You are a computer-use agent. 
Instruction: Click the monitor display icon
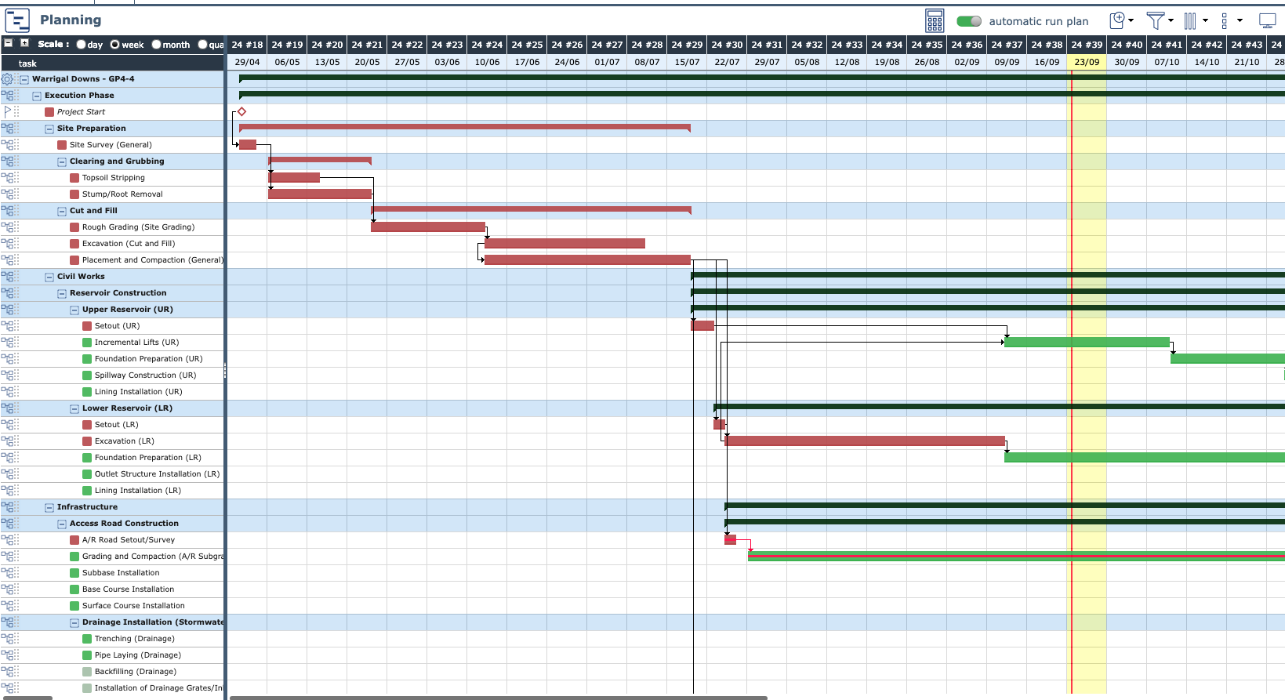coord(1267,20)
